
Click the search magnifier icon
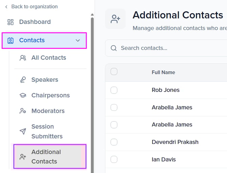(x=114, y=48)
